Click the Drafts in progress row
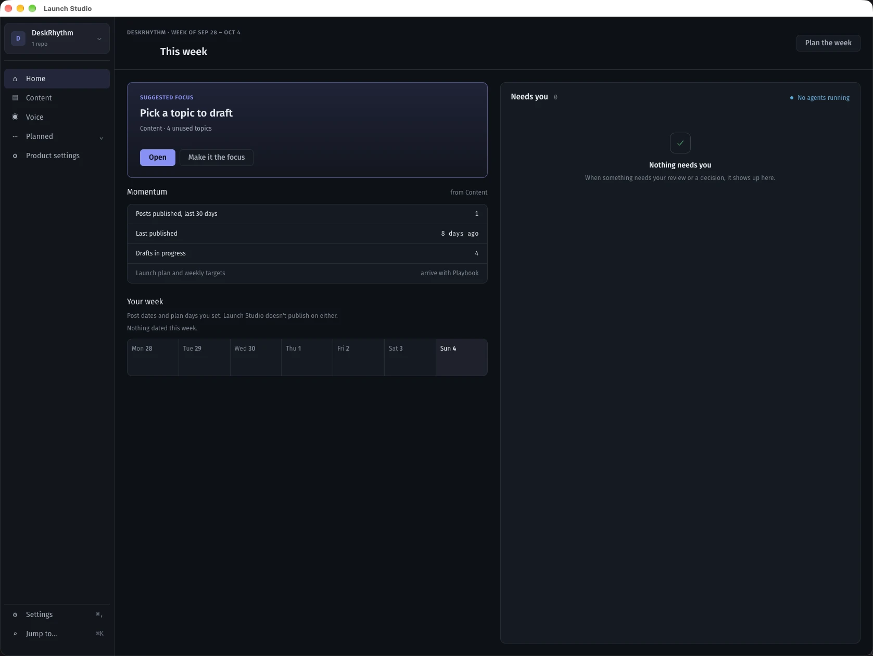 pyautogui.click(x=307, y=253)
